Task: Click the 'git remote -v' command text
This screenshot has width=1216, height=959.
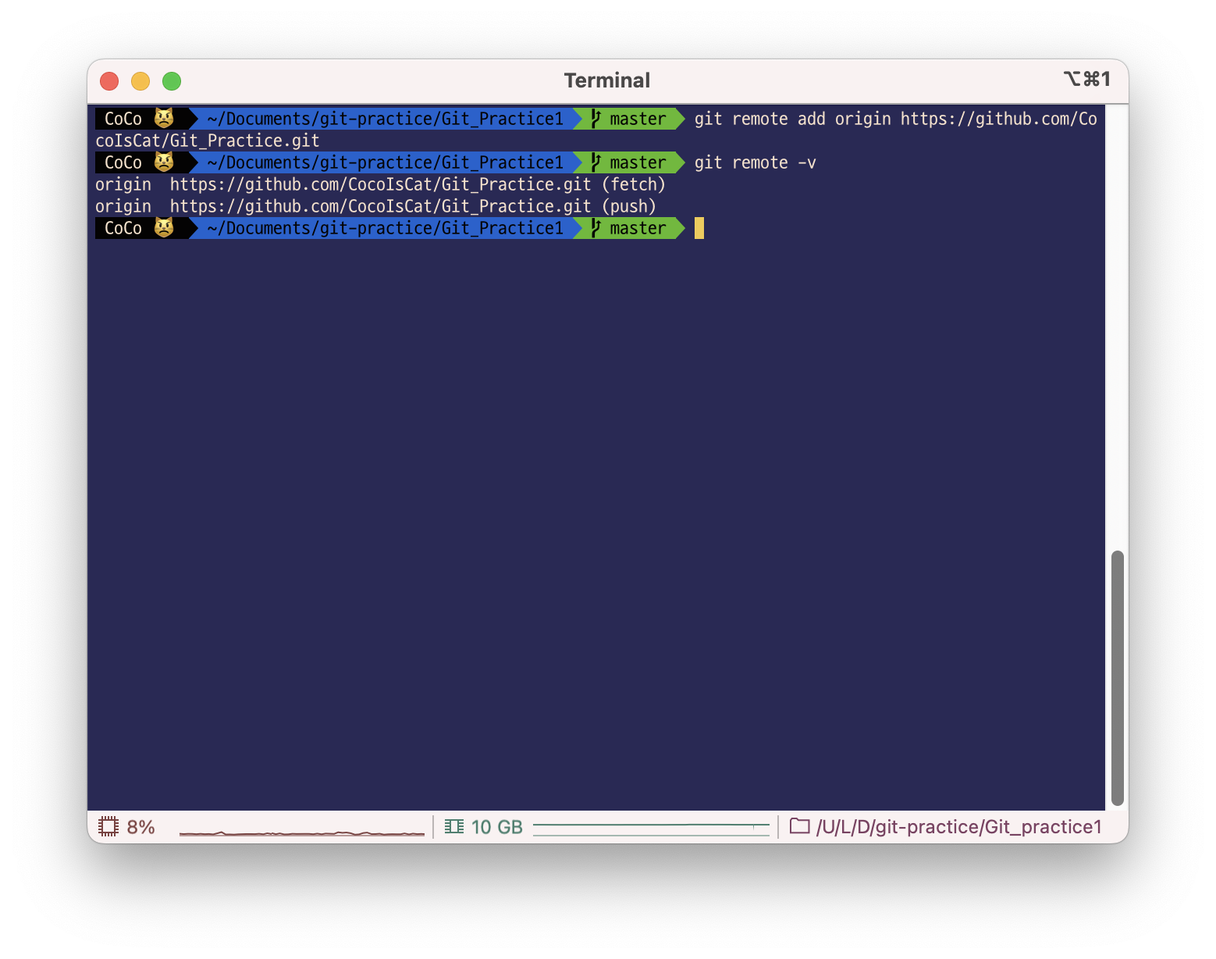Action: coord(756,162)
